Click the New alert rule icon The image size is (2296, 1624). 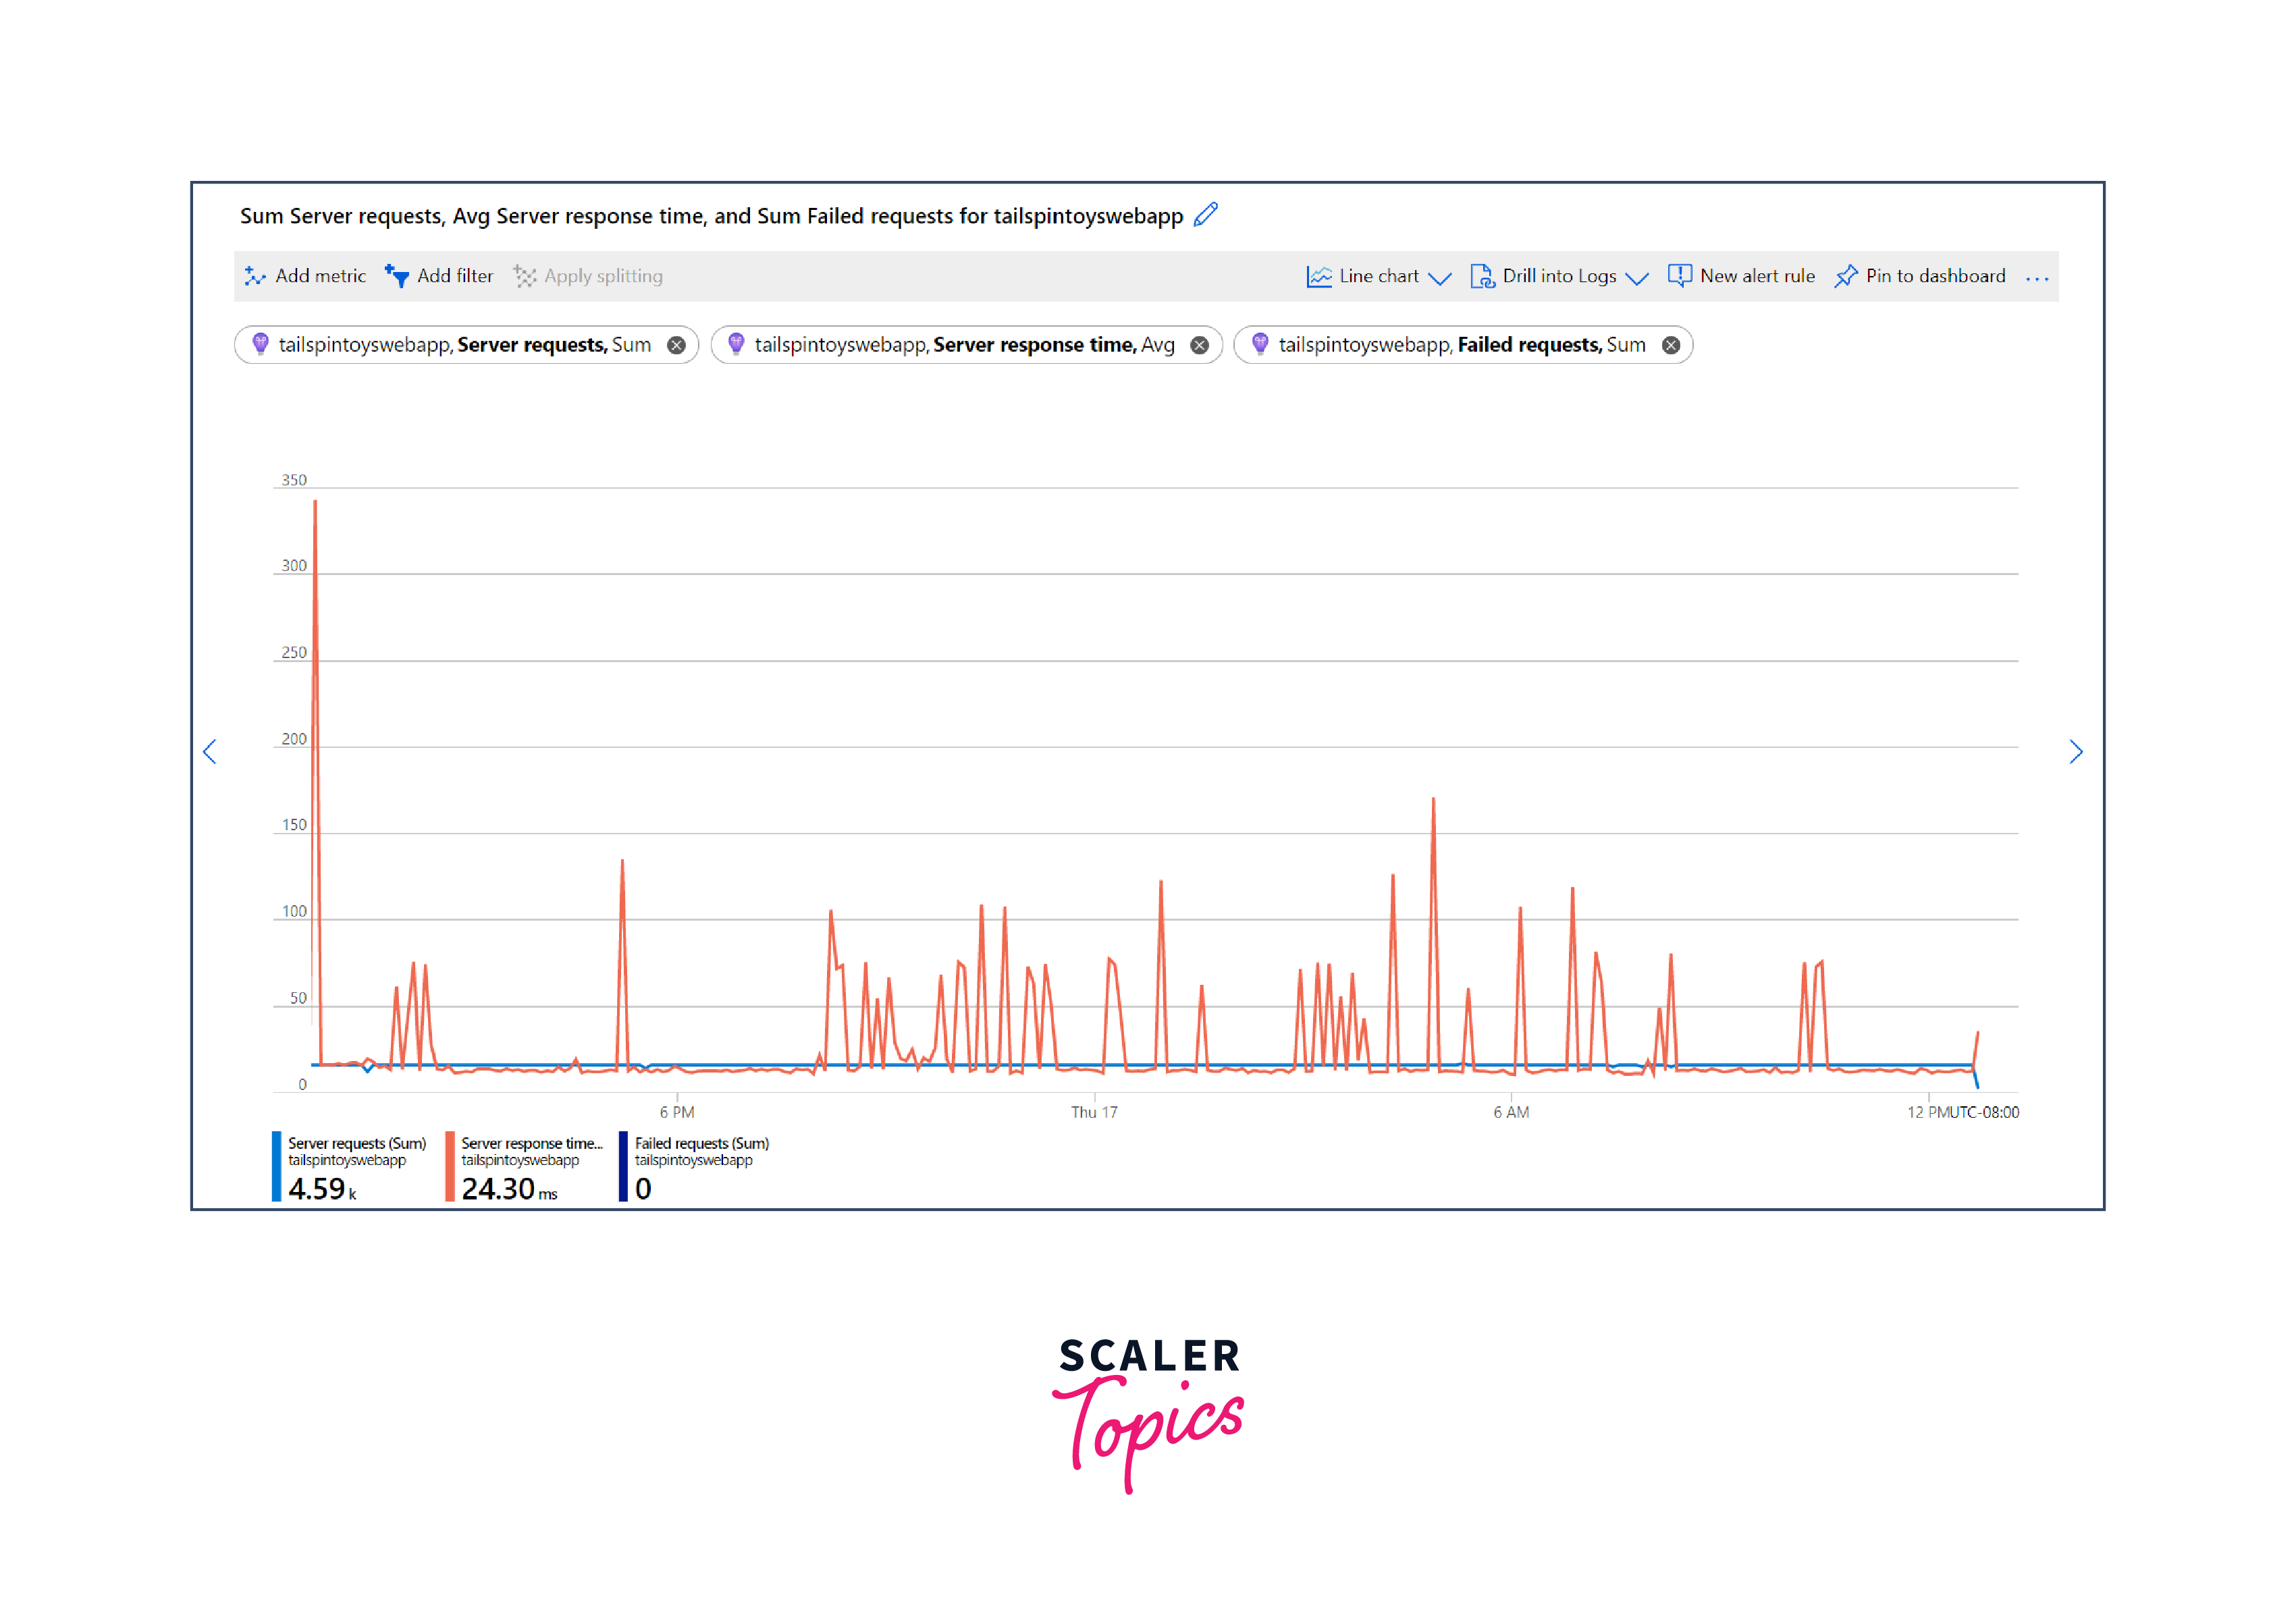tap(1680, 276)
